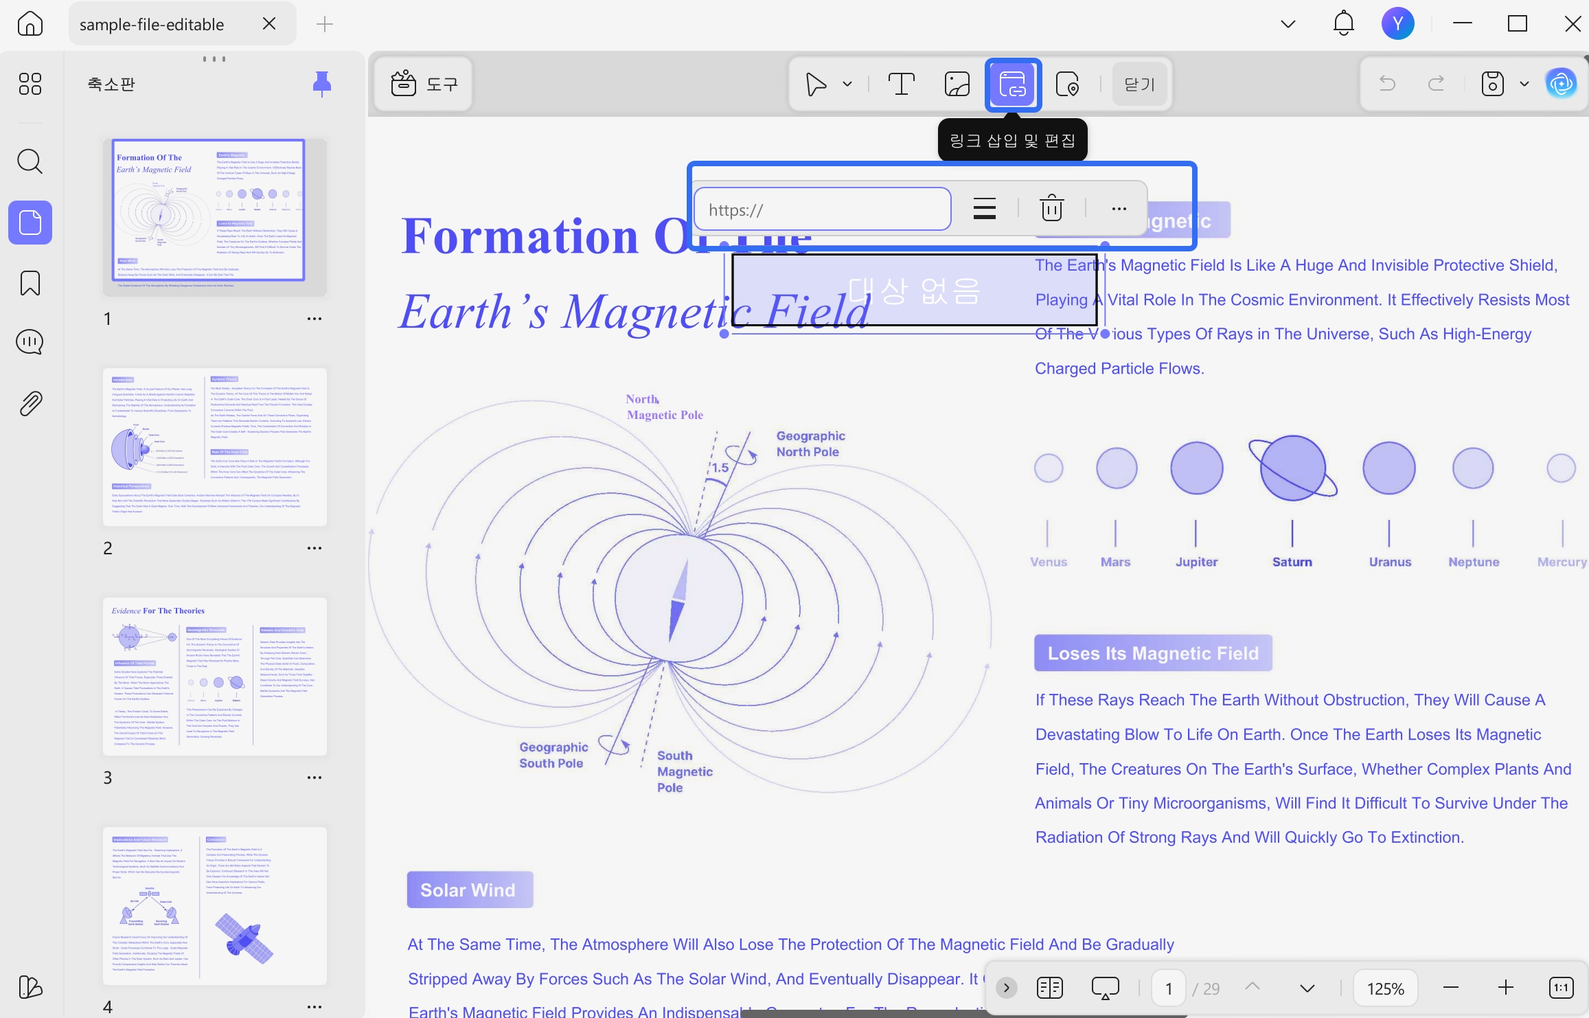Expand the save options dropdown arrow

pos(1524,84)
